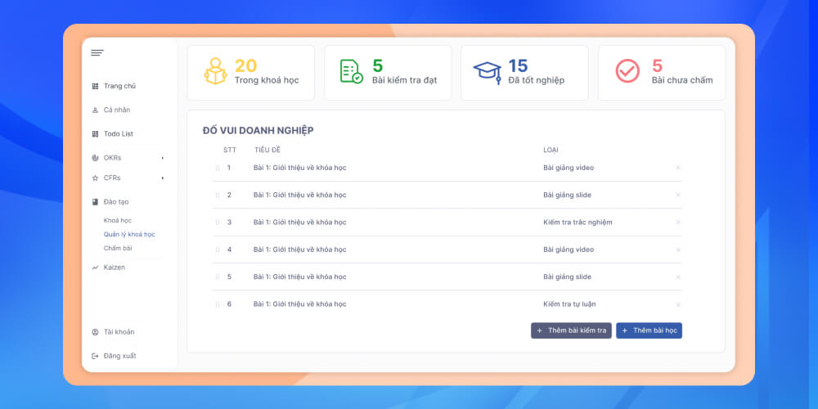Image resolution: width=818 pixels, height=409 pixels.
Task: Open the Bài chưa chấm stat card
Action: 662,73
